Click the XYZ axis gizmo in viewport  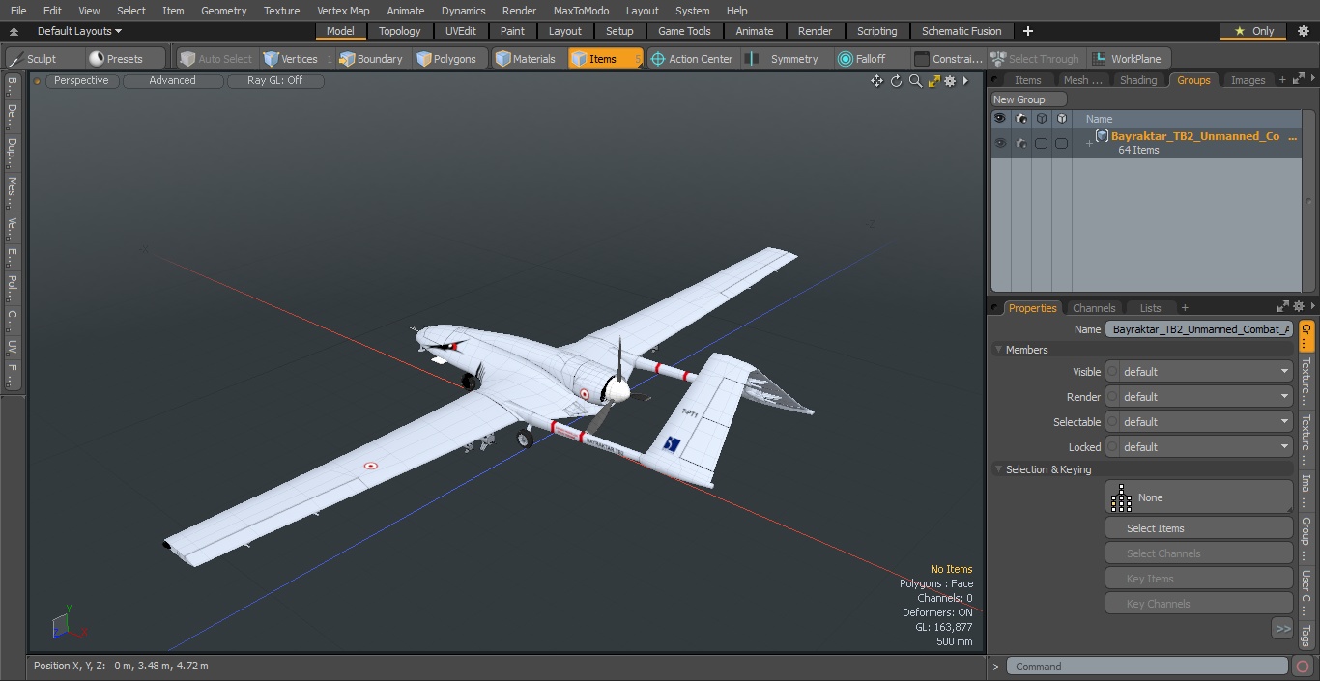68,623
